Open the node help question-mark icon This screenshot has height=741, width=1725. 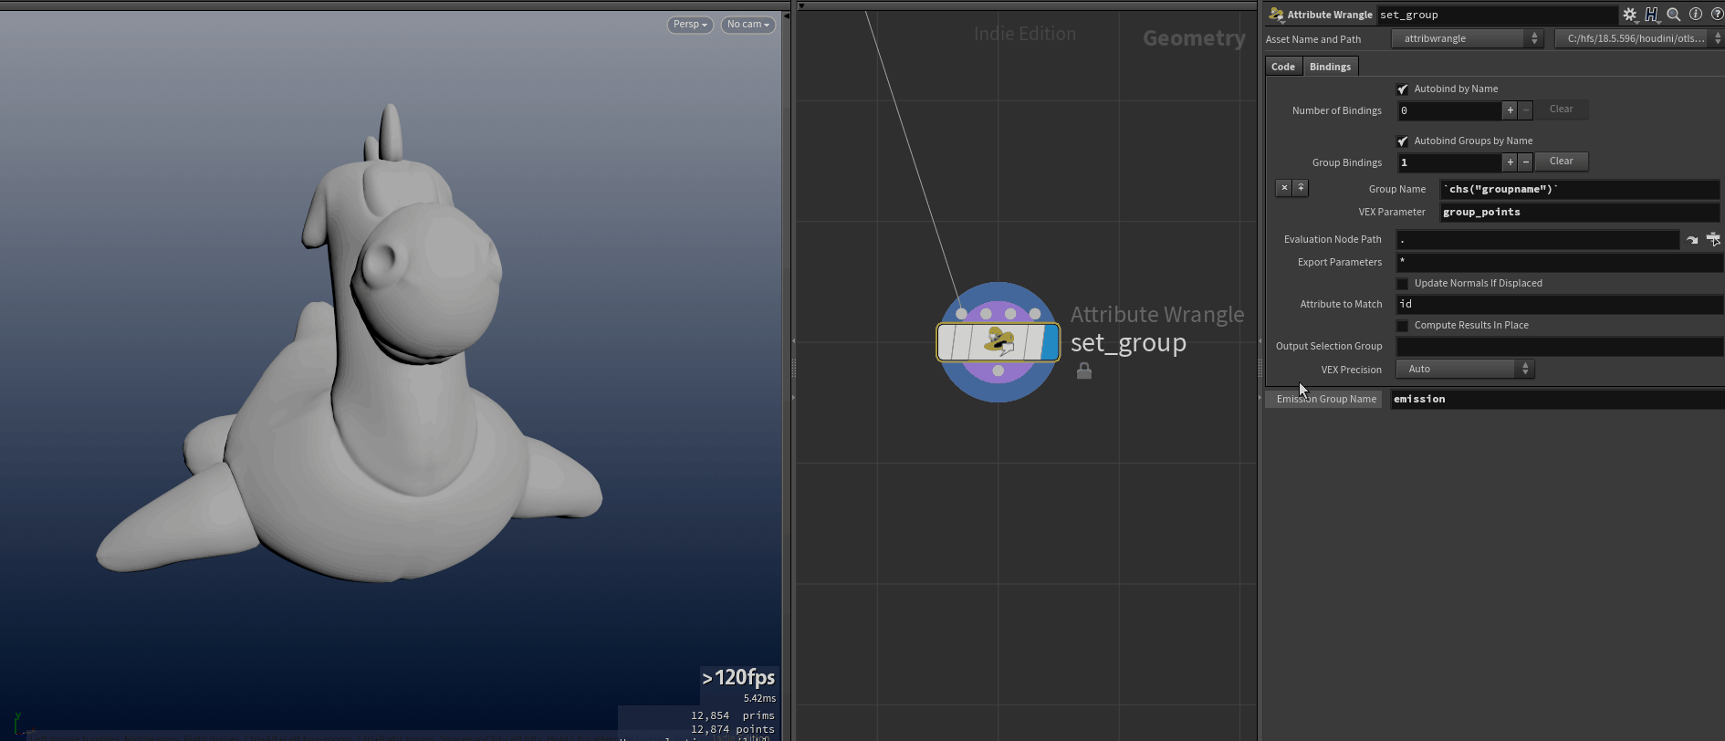pyautogui.click(x=1717, y=15)
